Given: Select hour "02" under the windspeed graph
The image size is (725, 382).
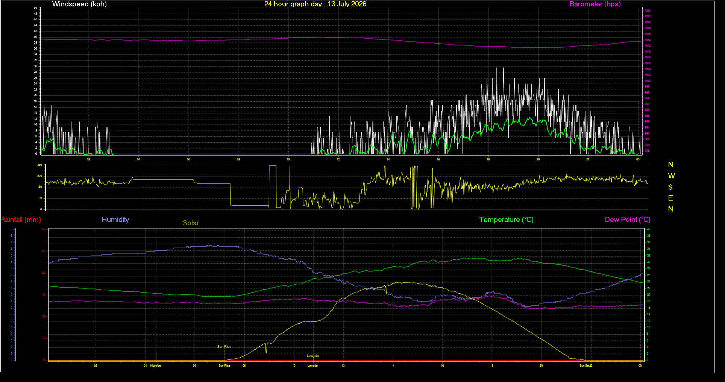Looking at the screenshot, I should (x=89, y=159).
